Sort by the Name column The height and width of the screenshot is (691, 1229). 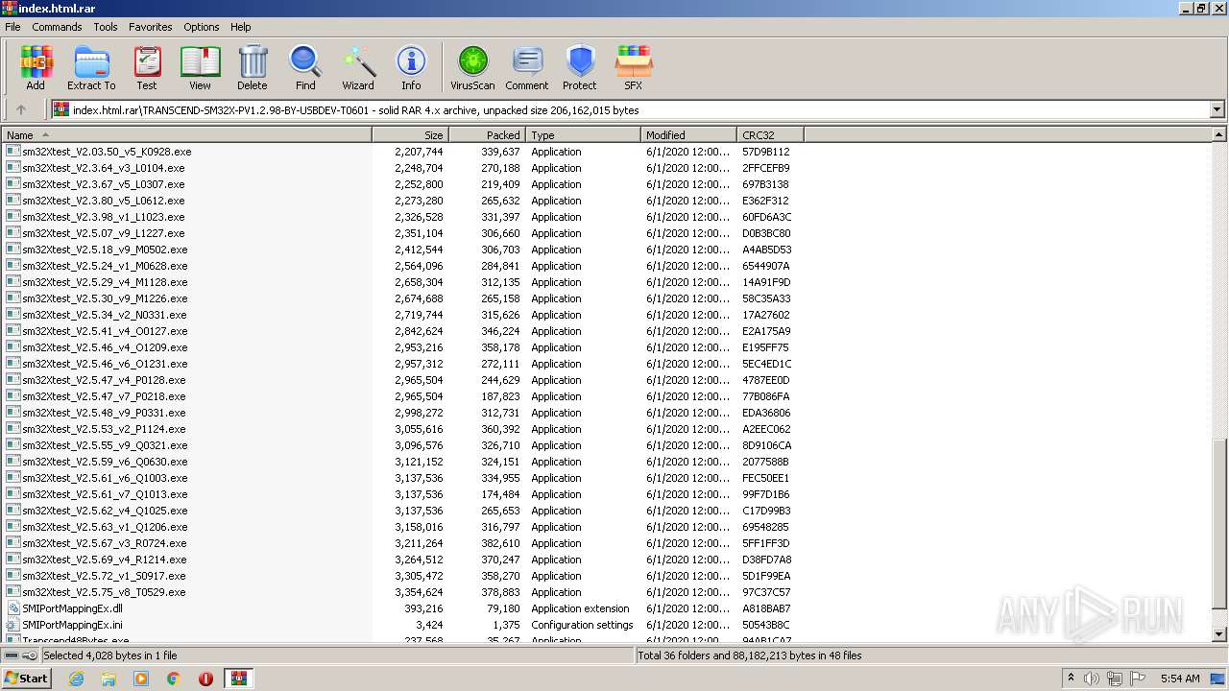[x=186, y=135]
